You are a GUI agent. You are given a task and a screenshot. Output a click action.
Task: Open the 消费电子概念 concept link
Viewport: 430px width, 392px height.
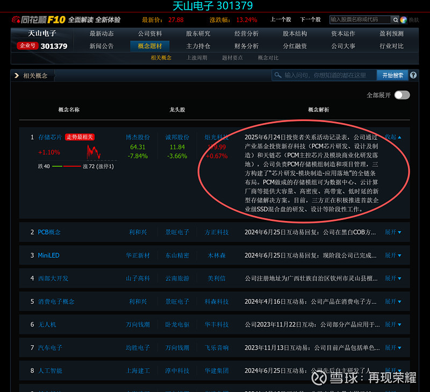56,302
